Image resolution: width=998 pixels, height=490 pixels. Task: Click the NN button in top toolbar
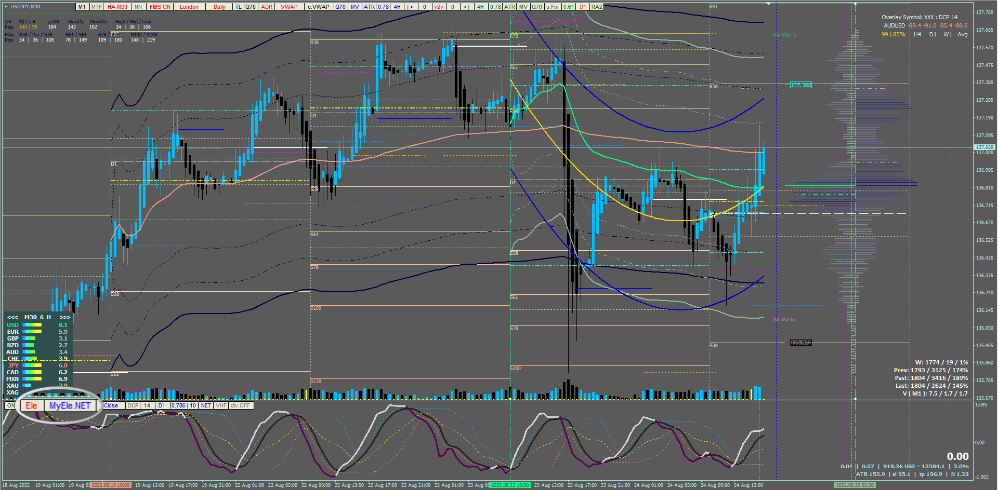click(x=138, y=7)
